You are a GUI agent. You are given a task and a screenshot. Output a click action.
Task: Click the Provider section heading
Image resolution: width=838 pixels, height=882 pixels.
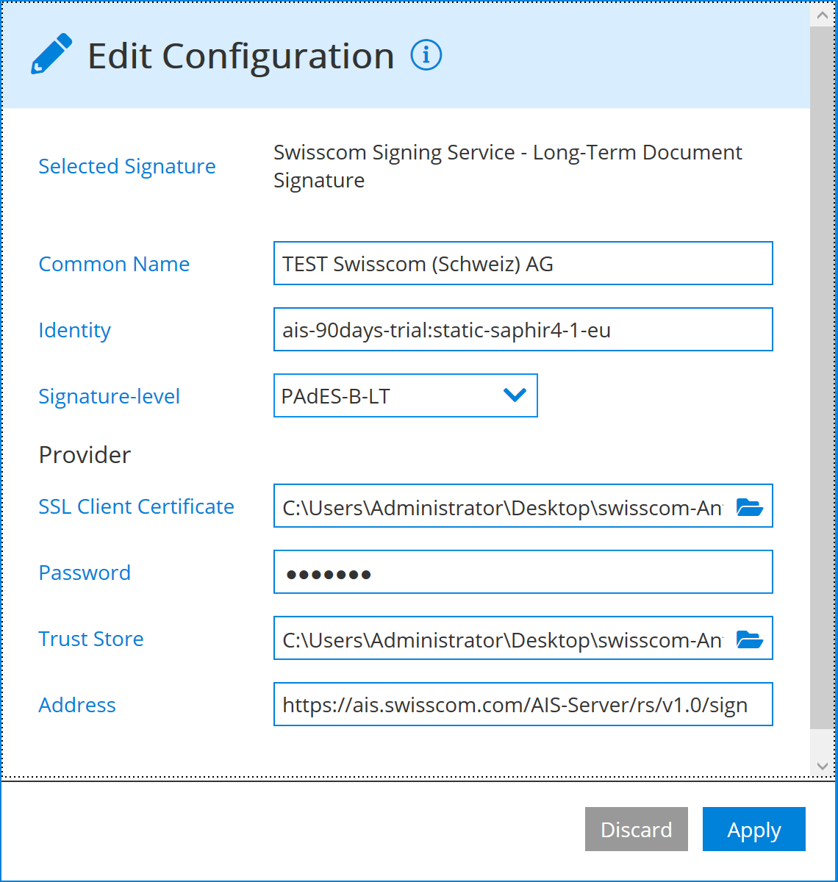[x=85, y=455]
